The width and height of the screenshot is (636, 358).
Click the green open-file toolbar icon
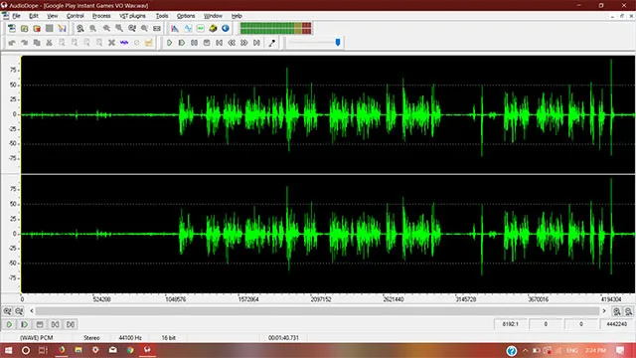click(24, 29)
